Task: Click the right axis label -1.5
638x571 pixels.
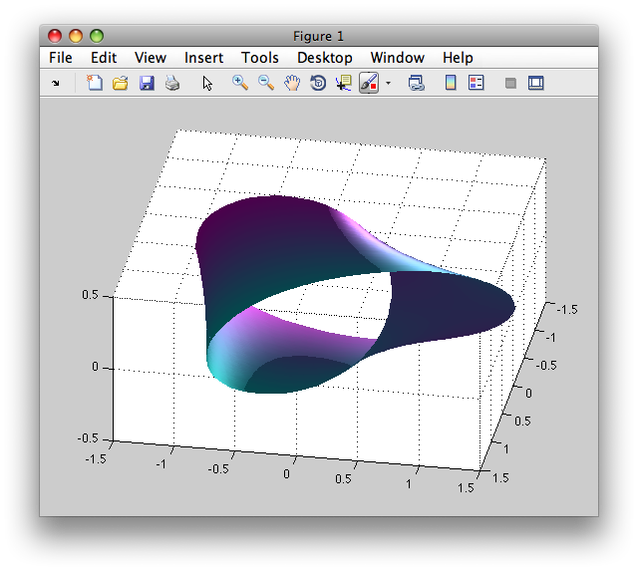Action: 567,310
